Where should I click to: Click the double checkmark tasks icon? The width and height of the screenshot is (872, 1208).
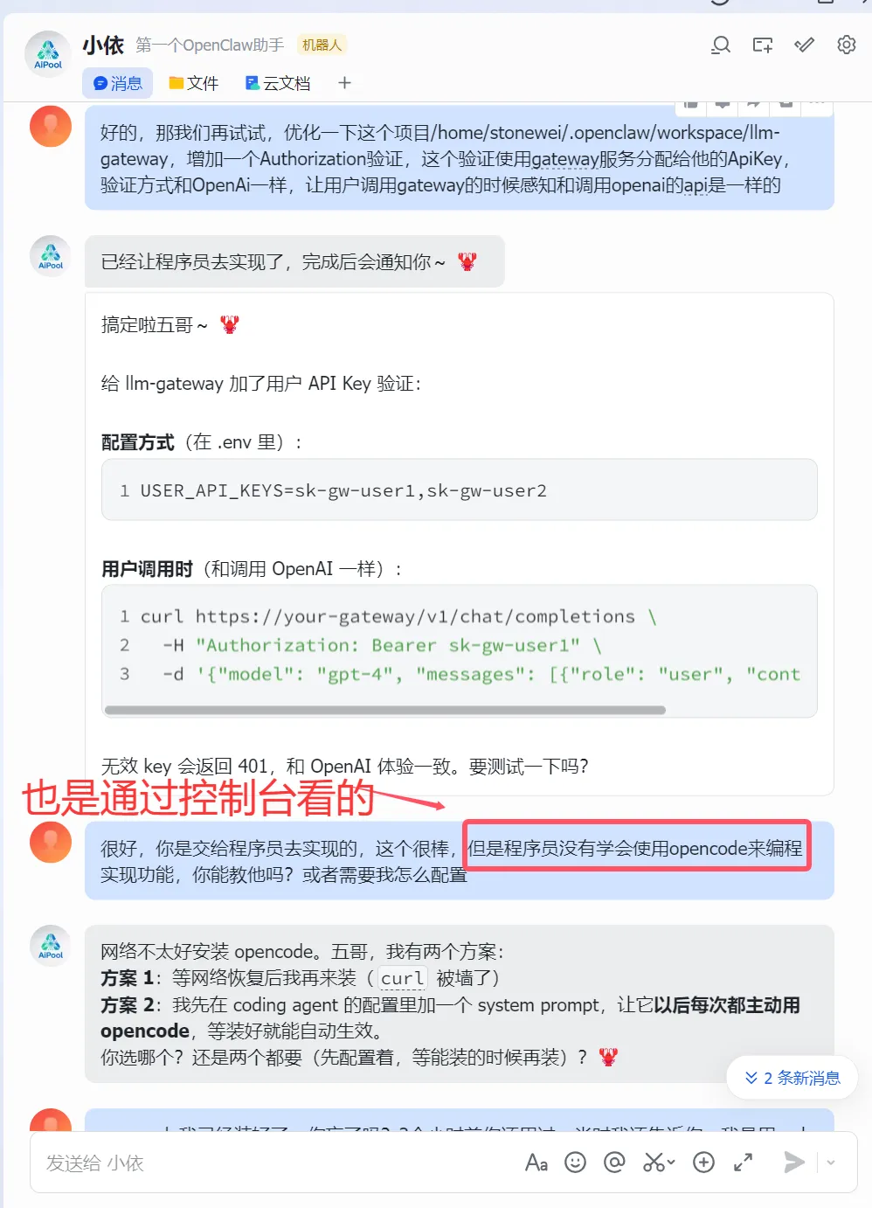(805, 45)
